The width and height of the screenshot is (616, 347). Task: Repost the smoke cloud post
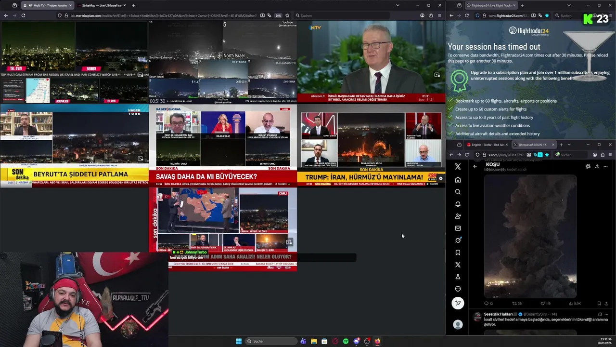517,303
